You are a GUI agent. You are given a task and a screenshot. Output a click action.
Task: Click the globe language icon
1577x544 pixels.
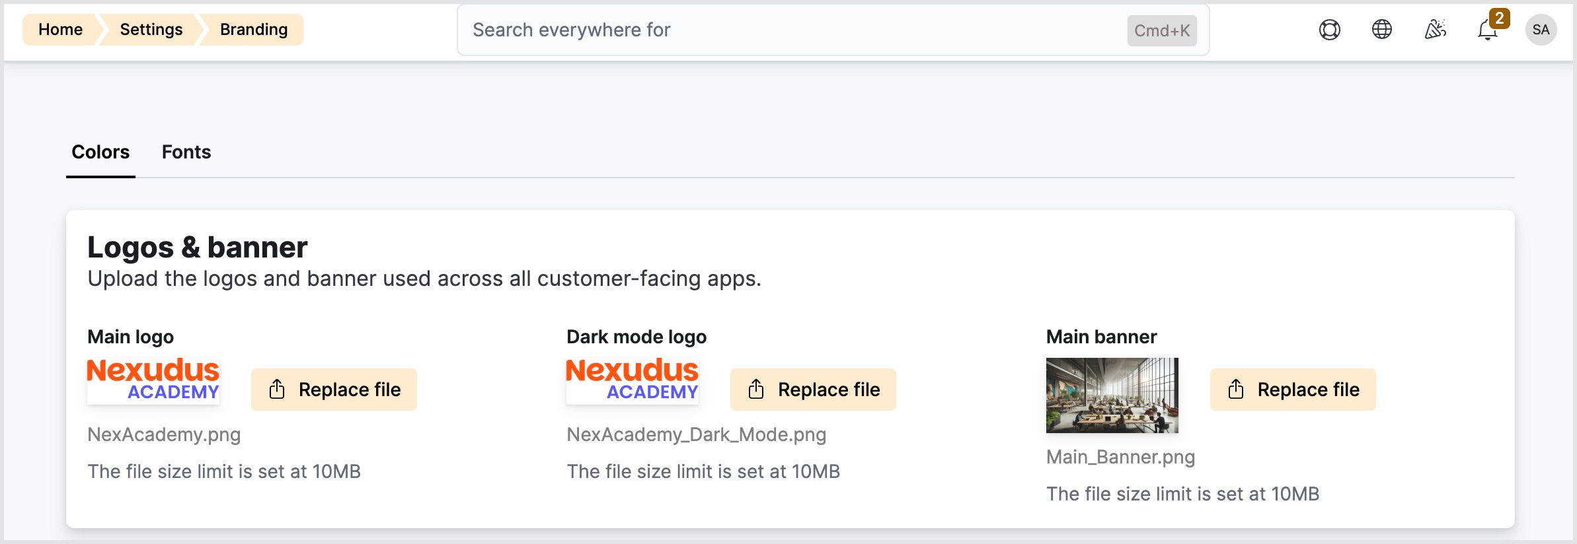[x=1382, y=30]
